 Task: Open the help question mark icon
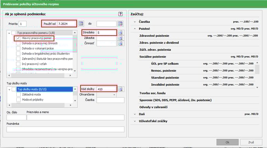[x=120, y=14]
